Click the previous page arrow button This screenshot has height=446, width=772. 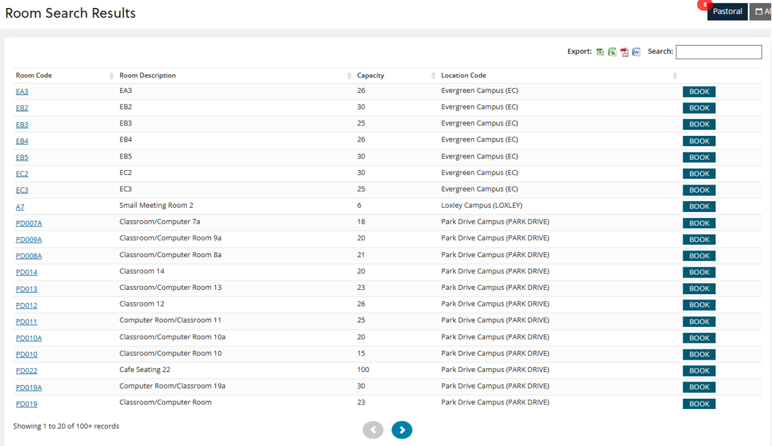click(373, 430)
